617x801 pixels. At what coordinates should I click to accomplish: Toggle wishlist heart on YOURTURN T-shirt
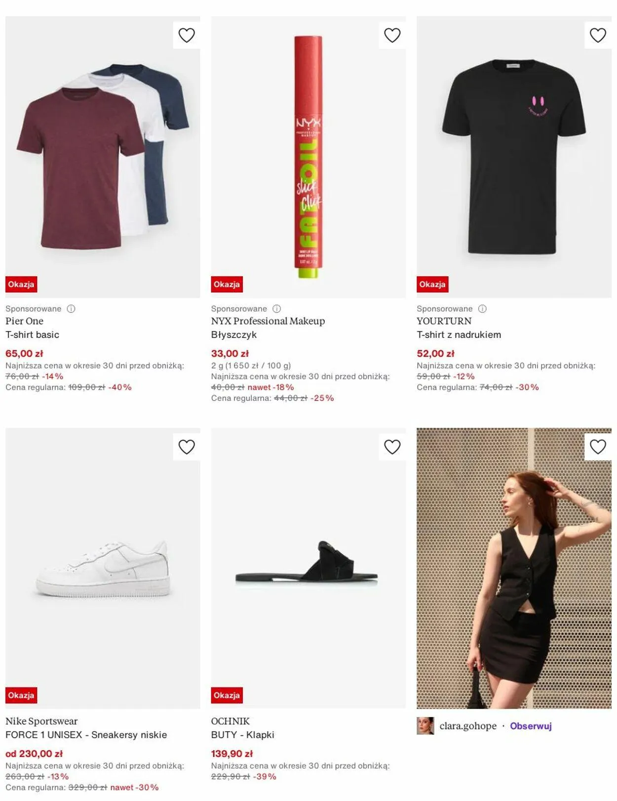click(x=598, y=35)
